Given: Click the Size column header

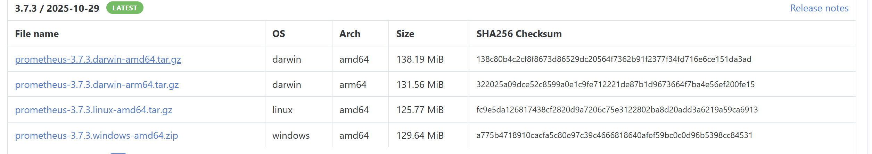Looking at the screenshot, I should [405, 34].
